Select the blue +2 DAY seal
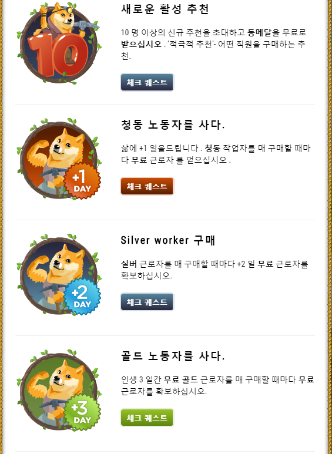The height and width of the screenshot is (454, 332). 82,297
